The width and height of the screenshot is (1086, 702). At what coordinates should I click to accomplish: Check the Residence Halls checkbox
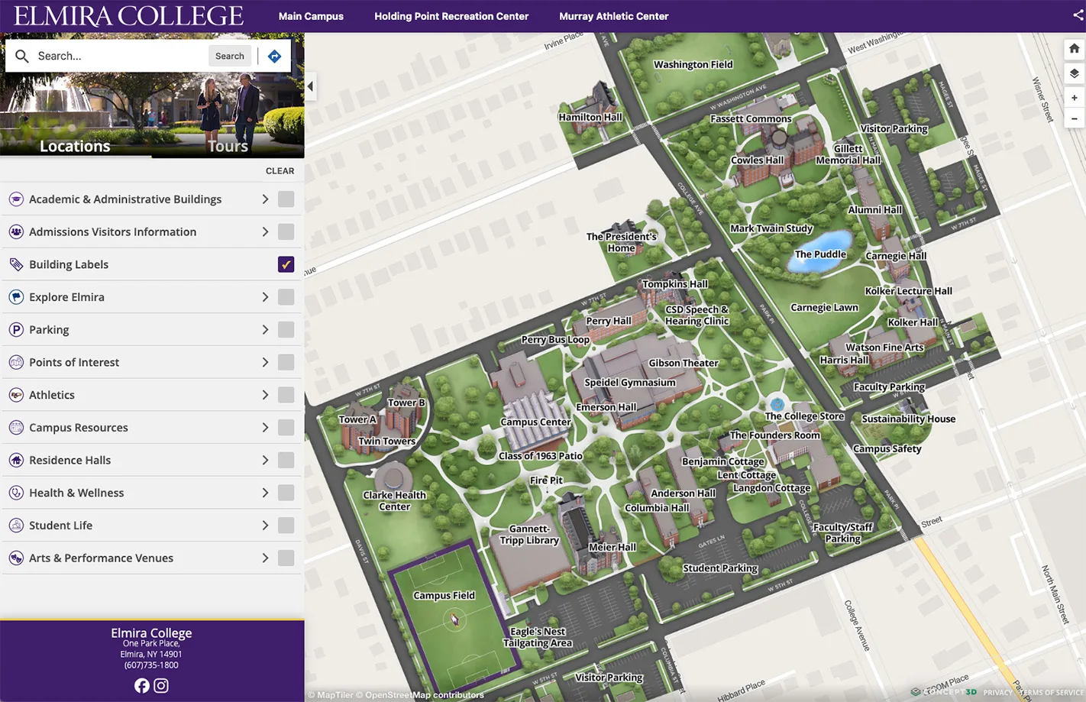click(286, 460)
